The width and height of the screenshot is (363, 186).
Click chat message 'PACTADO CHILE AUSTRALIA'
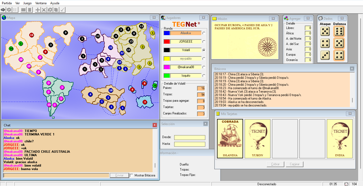point(47,152)
